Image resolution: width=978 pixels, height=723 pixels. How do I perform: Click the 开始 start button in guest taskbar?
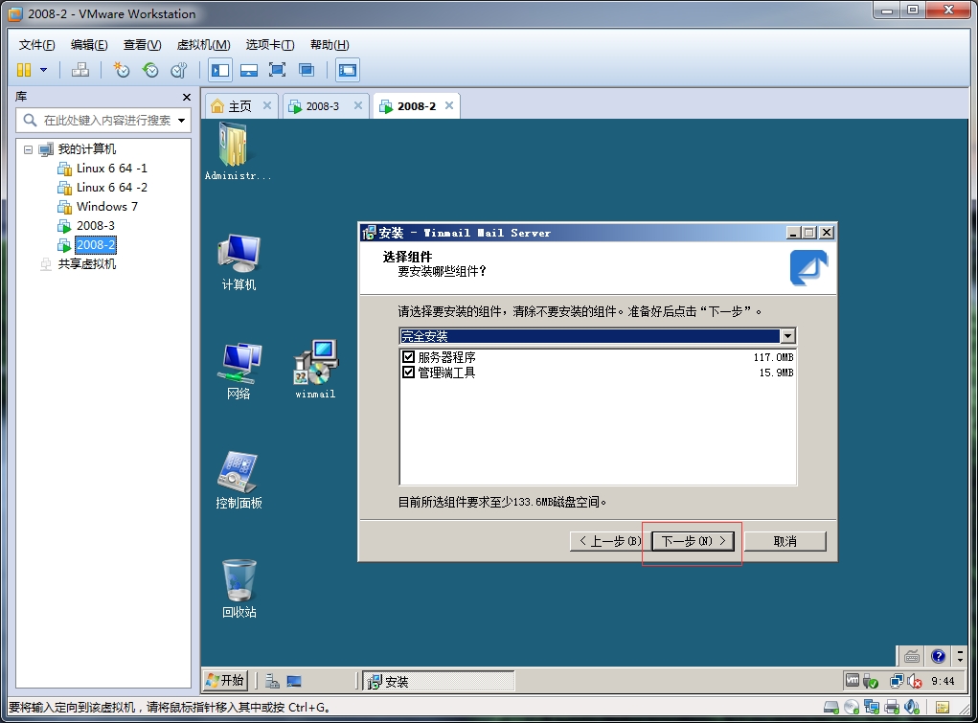226,680
